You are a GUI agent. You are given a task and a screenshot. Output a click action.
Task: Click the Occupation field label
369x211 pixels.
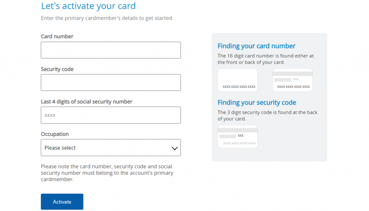(55, 134)
